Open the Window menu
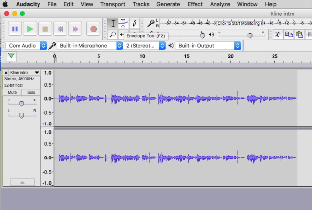 coord(247,4)
